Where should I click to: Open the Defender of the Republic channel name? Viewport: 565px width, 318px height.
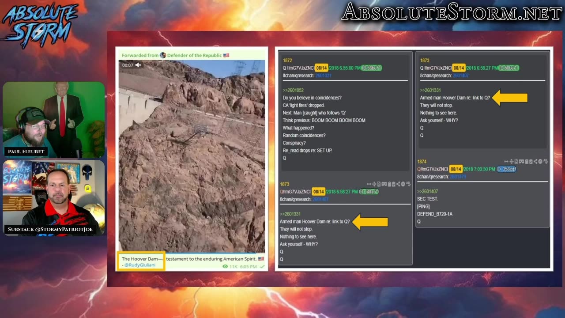tap(194, 55)
